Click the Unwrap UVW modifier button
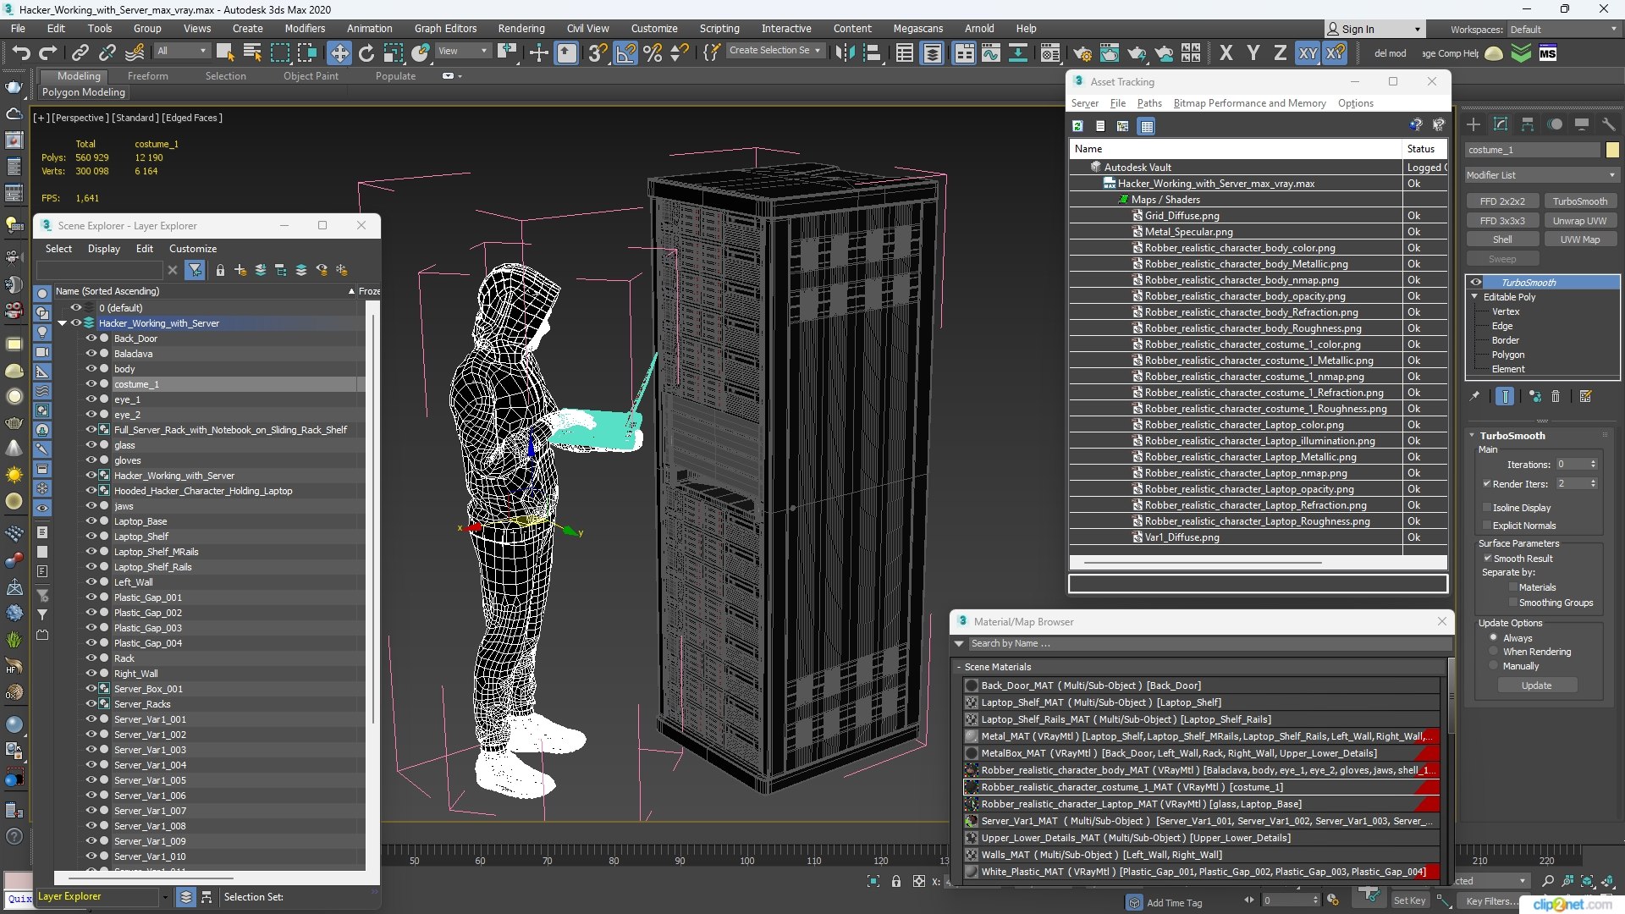The height and width of the screenshot is (914, 1625). pyautogui.click(x=1579, y=221)
